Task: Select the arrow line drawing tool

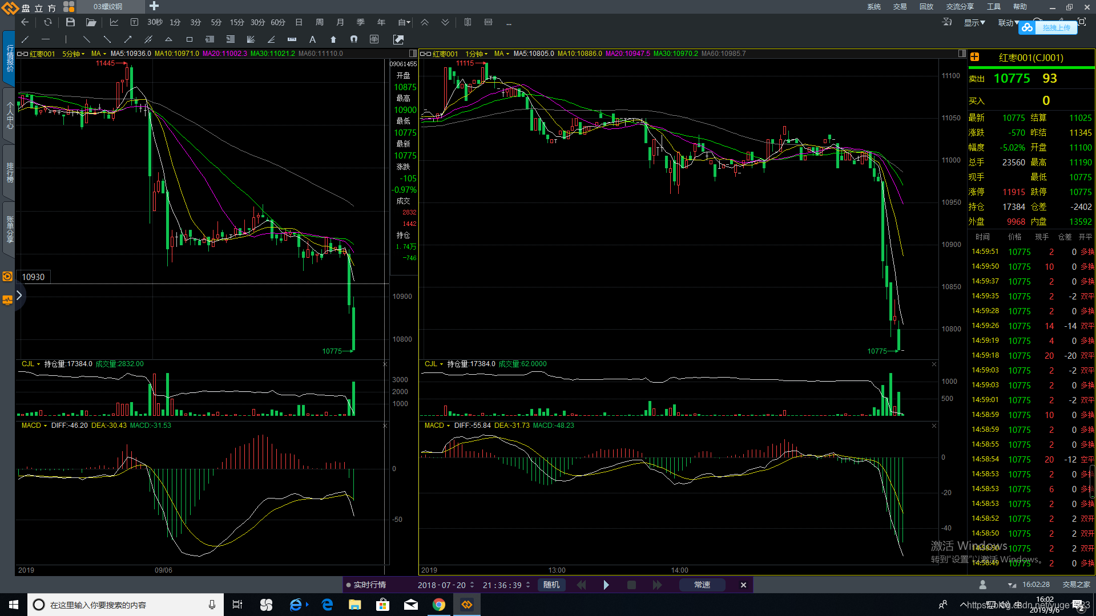Action: (x=128, y=39)
